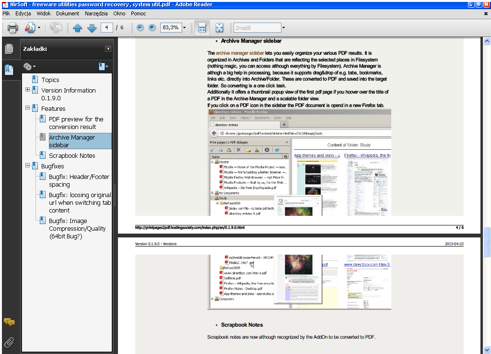Collapse the Bugfixes bookmark group

click(x=27, y=165)
